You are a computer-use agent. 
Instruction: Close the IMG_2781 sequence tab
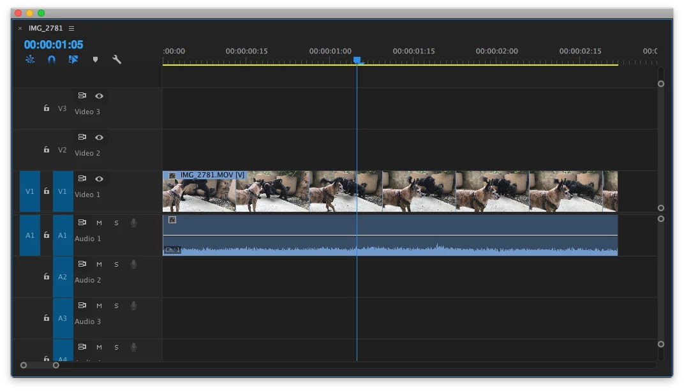[x=20, y=28]
